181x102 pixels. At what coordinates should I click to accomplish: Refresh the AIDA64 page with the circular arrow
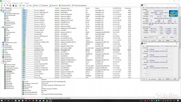click(10, 6)
